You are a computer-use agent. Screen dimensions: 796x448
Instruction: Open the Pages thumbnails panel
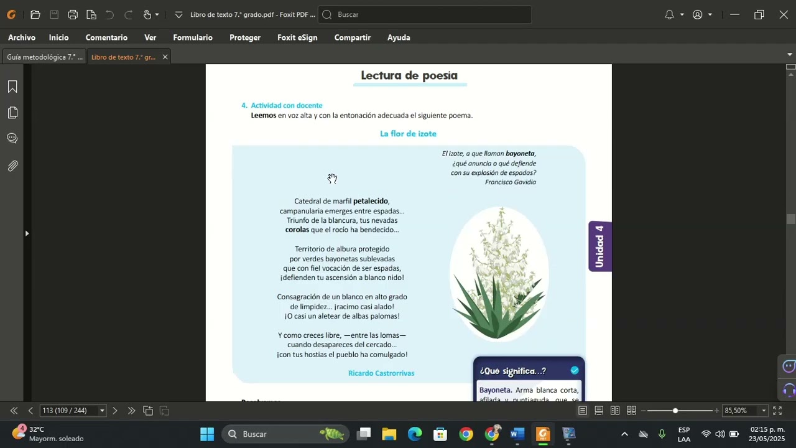point(12,113)
